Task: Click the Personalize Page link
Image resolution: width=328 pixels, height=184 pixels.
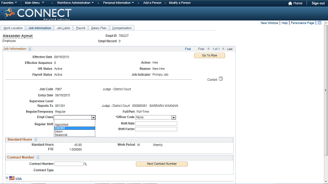Action: coord(302,23)
